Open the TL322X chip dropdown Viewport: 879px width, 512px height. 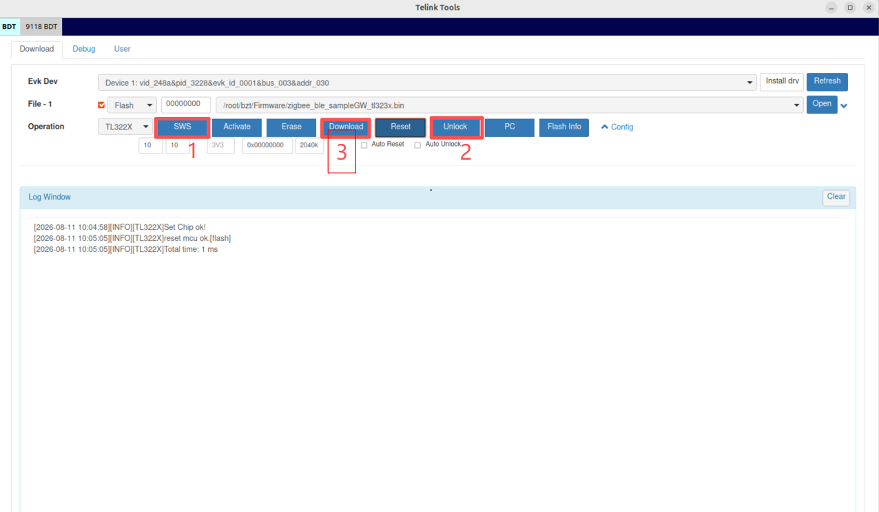(125, 127)
